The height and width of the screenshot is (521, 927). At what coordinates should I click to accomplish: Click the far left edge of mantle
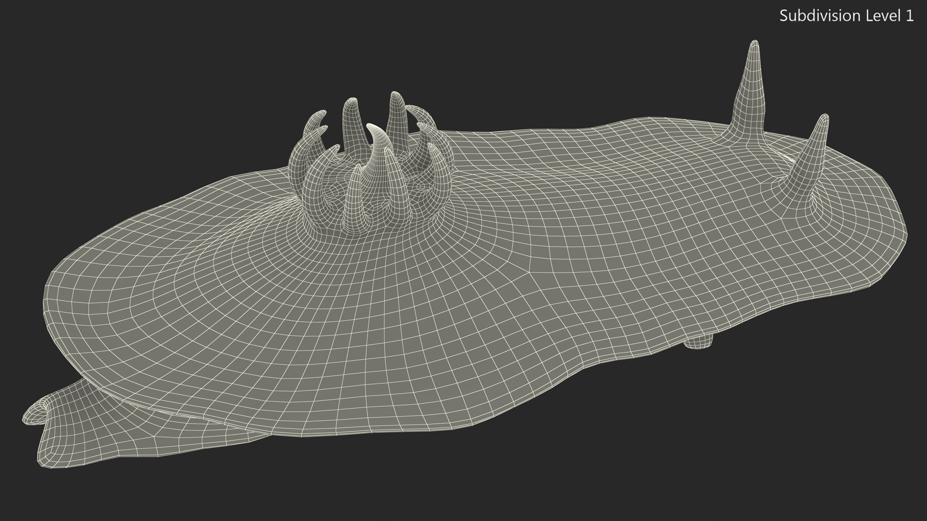click(x=48, y=304)
